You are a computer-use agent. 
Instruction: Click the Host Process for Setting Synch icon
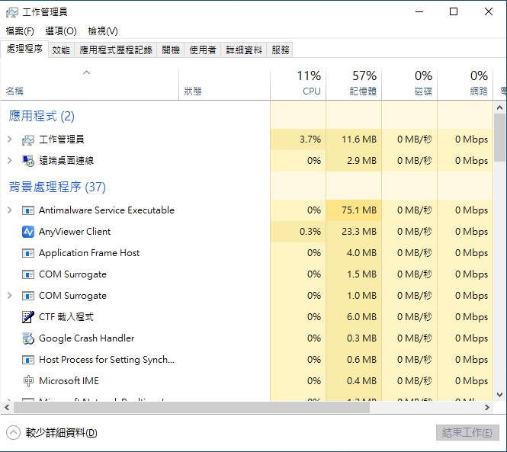pyautogui.click(x=28, y=360)
